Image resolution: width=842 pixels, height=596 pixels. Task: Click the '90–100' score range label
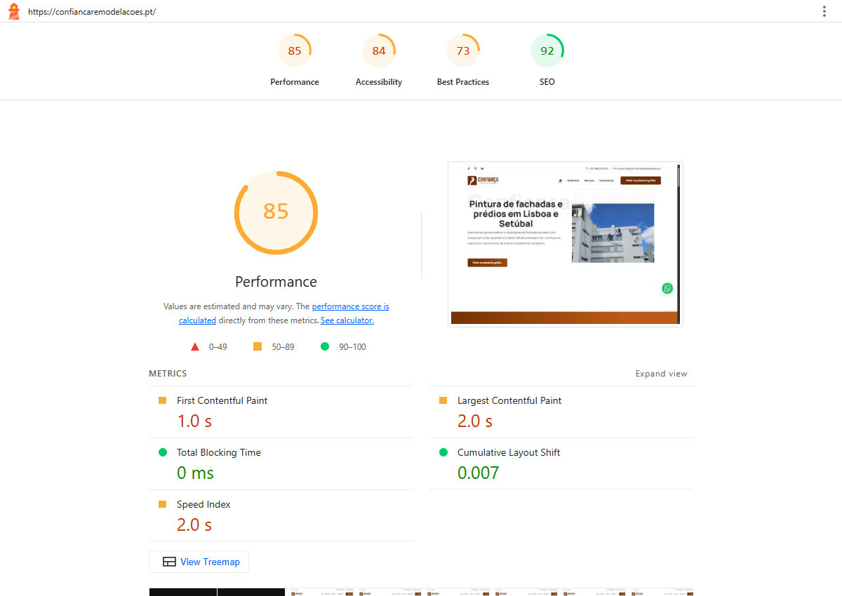pyautogui.click(x=352, y=347)
